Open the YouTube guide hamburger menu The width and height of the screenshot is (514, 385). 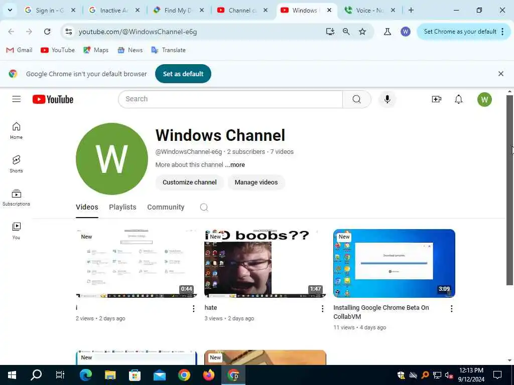[17, 99]
